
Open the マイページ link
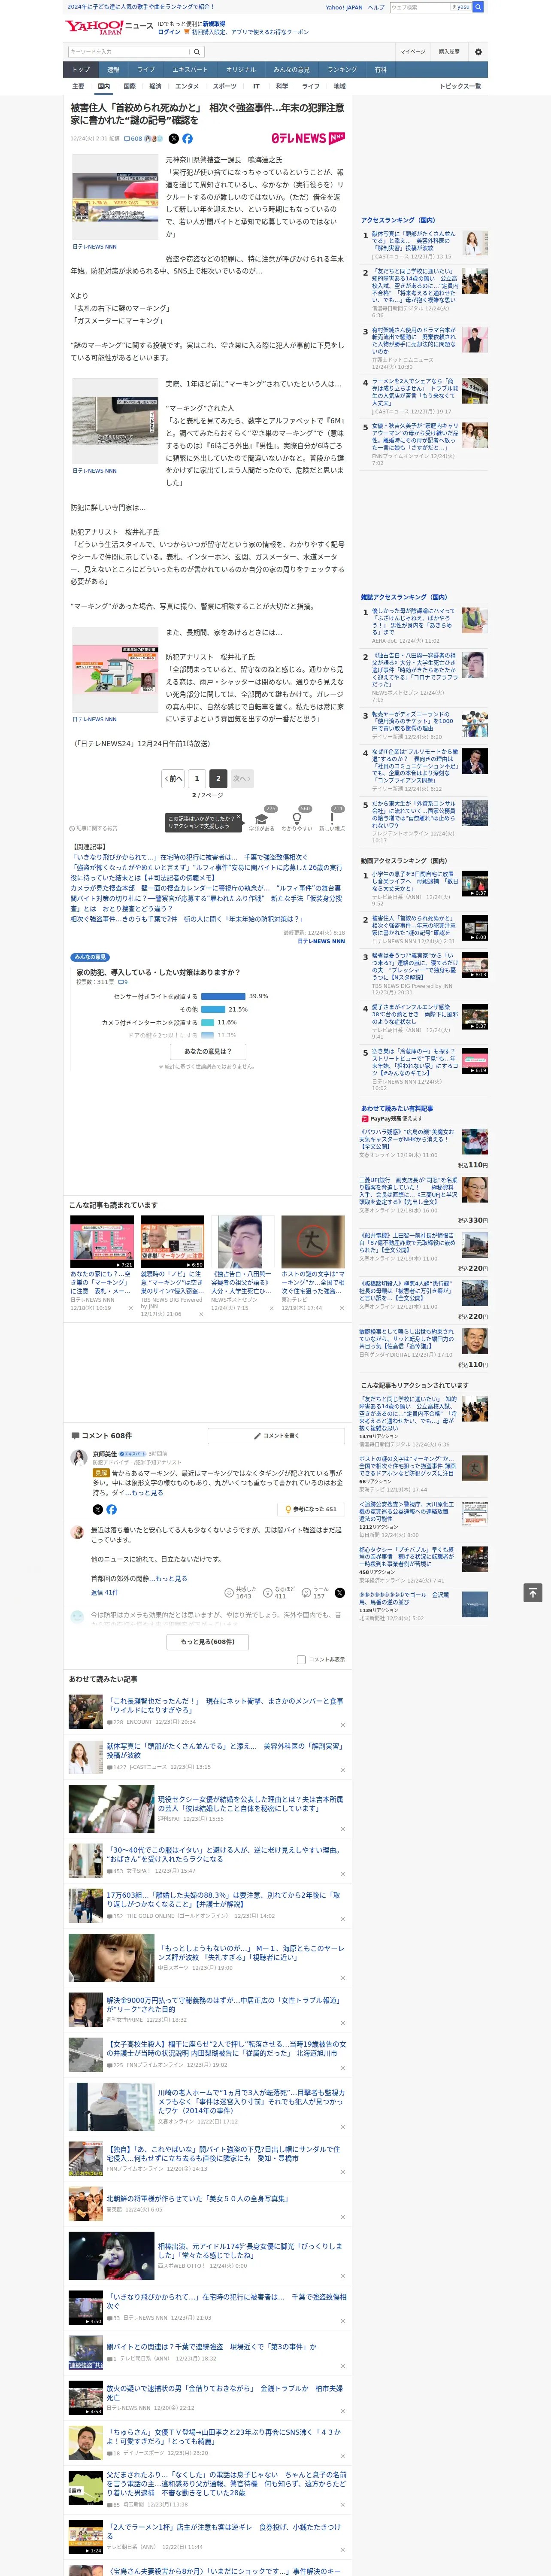[412, 51]
